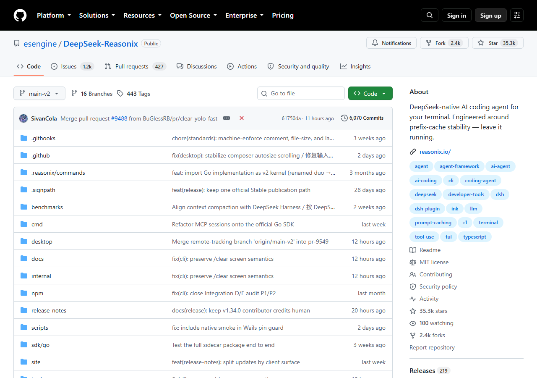This screenshot has width=537, height=378.
Task: Click the folder icon for sdk/go
Action: 24,345
